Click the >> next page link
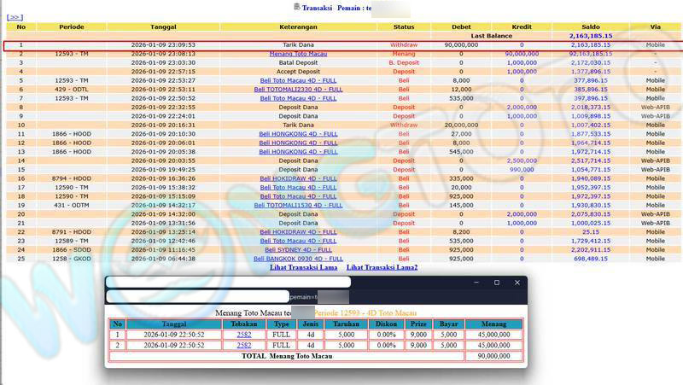Screen dimensions: 683x385 (15, 17)
